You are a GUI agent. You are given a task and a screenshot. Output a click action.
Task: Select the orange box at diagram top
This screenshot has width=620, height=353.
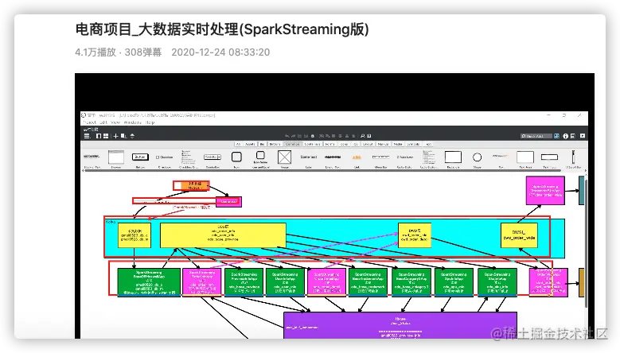(x=191, y=185)
